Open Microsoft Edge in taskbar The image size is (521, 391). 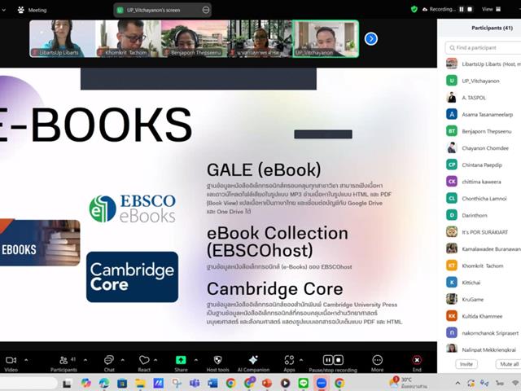104,383
